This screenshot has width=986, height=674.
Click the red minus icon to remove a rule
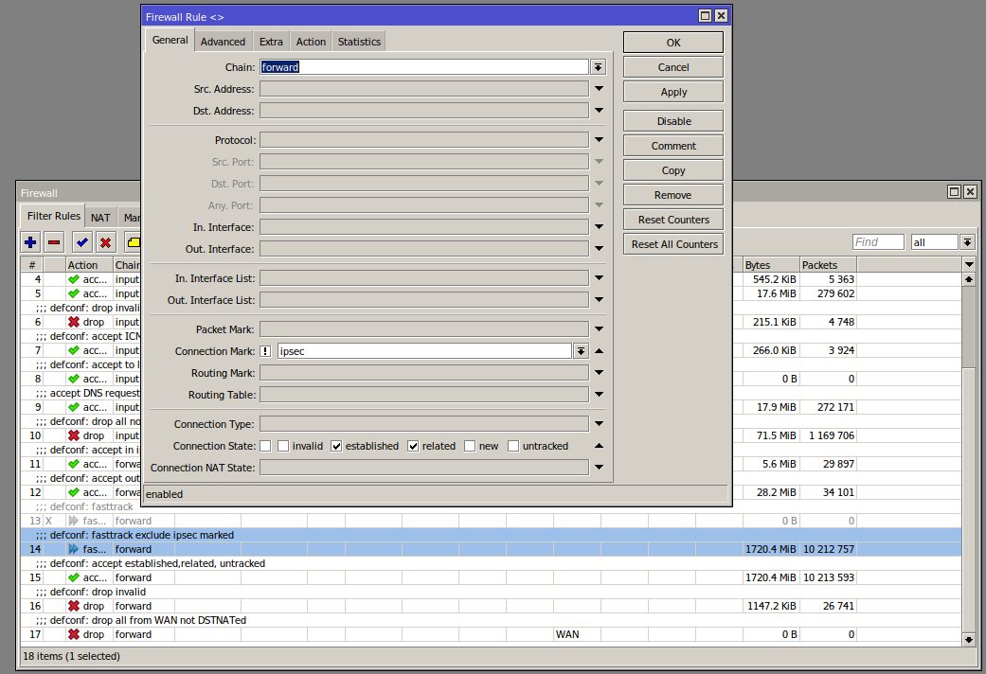(x=54, y=242)
